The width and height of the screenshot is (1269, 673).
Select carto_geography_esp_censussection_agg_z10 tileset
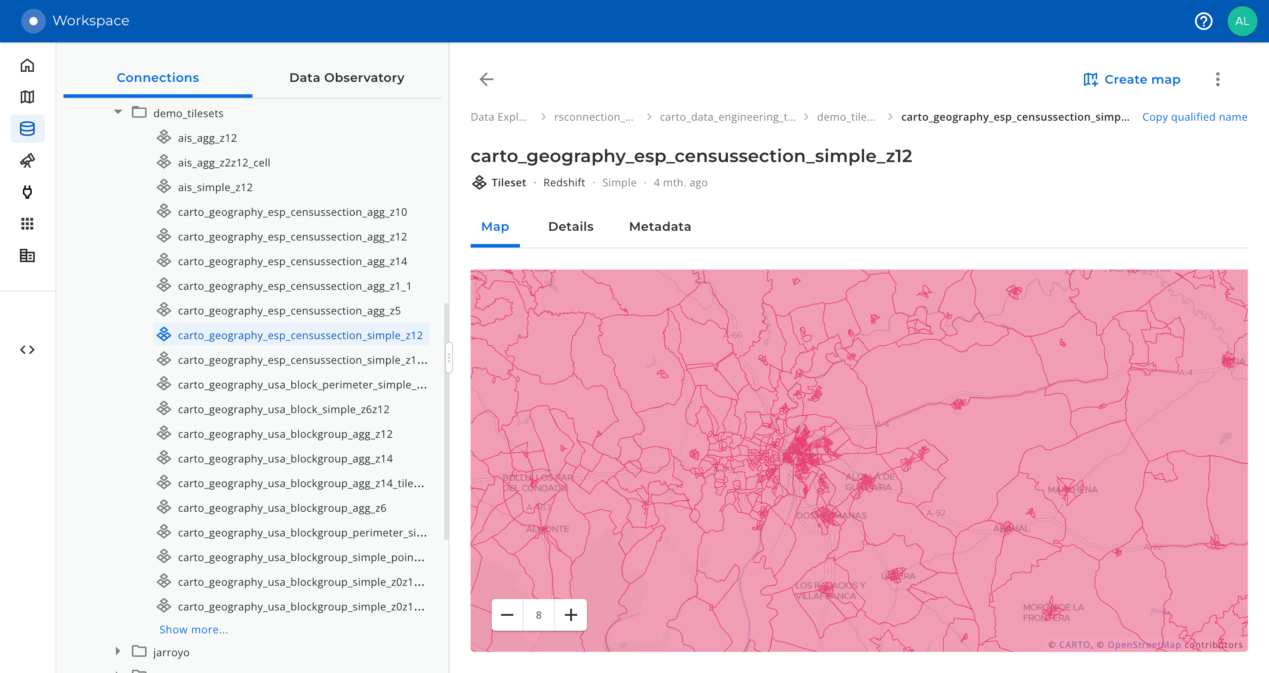[x=292, y=212]
